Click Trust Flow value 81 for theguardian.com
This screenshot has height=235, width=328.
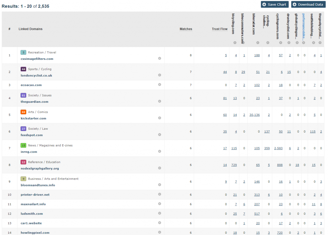tap(225, 98)
